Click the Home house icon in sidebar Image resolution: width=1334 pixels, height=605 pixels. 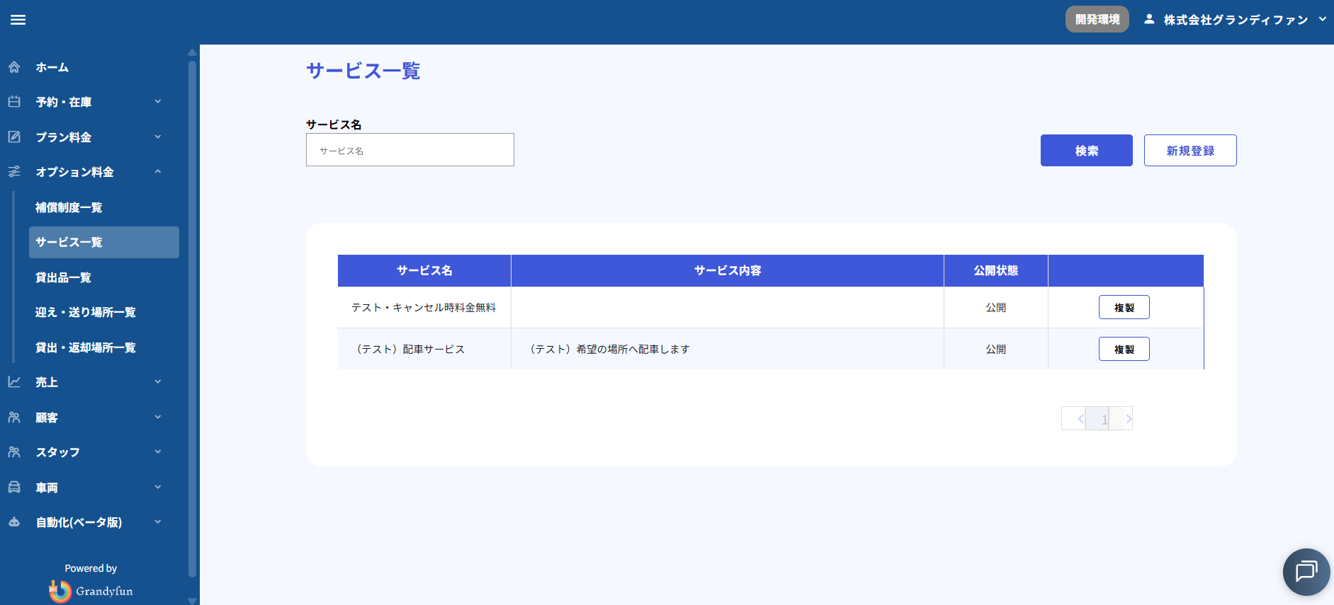click(14, 67)
